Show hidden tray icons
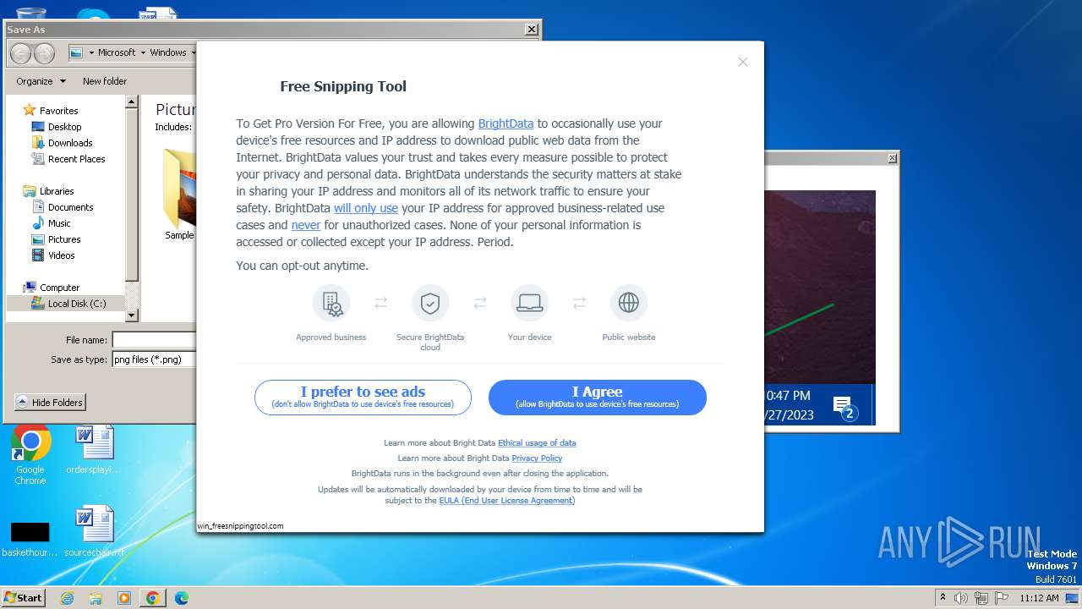The height and width of the screenshot is (609, 1082). coord(943,598)
